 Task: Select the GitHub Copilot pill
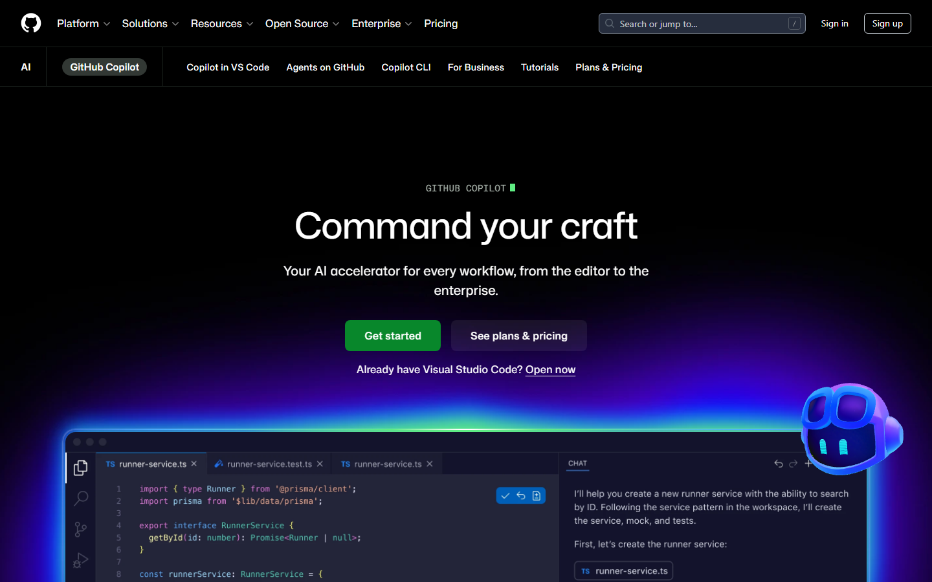(104, 67)
